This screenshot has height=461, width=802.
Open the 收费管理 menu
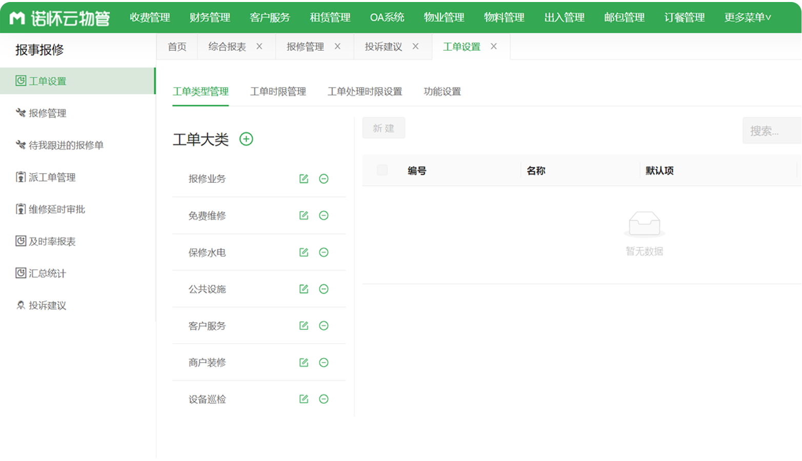pos(150,17)
